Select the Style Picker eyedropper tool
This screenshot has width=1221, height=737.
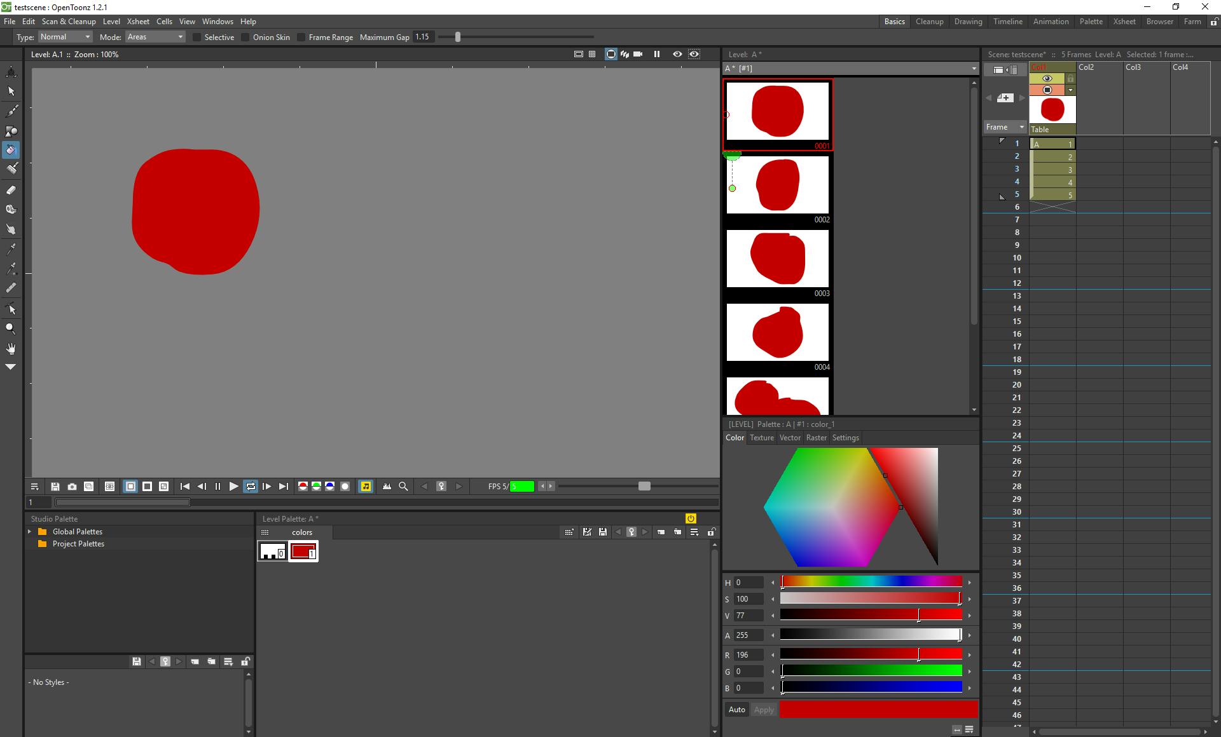coord(11,248)
